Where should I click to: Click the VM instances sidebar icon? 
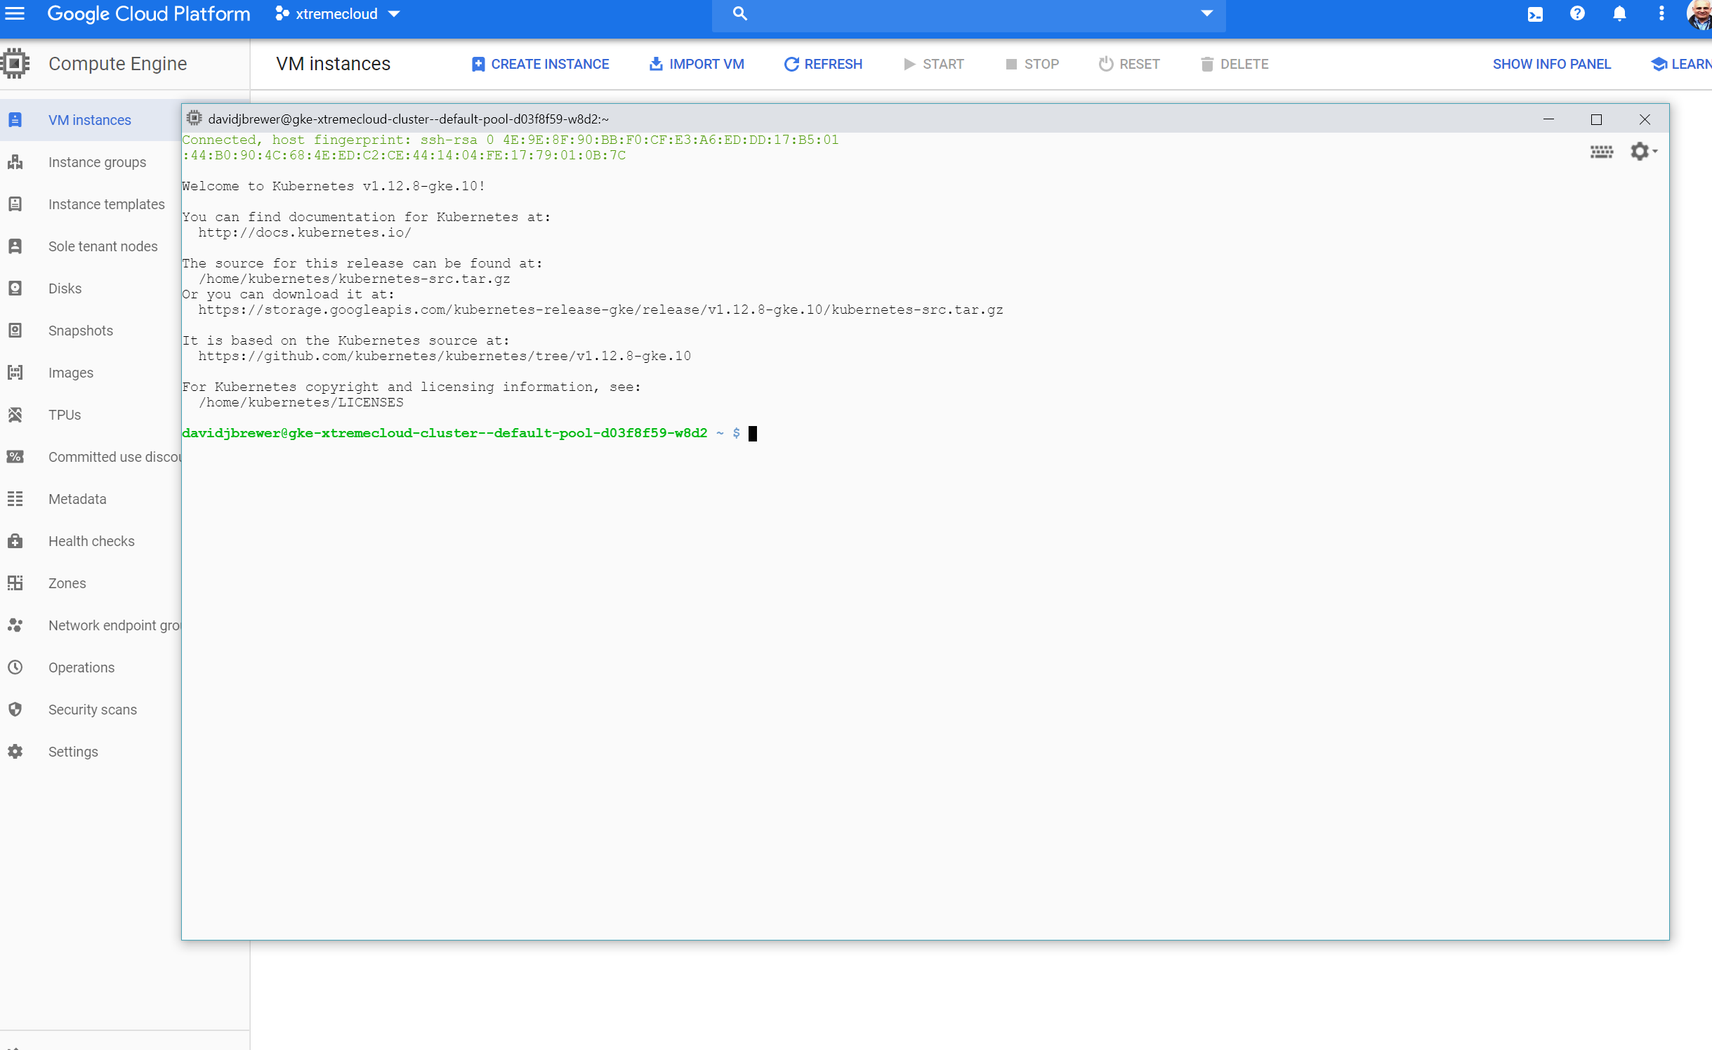(x=15, y=120)
